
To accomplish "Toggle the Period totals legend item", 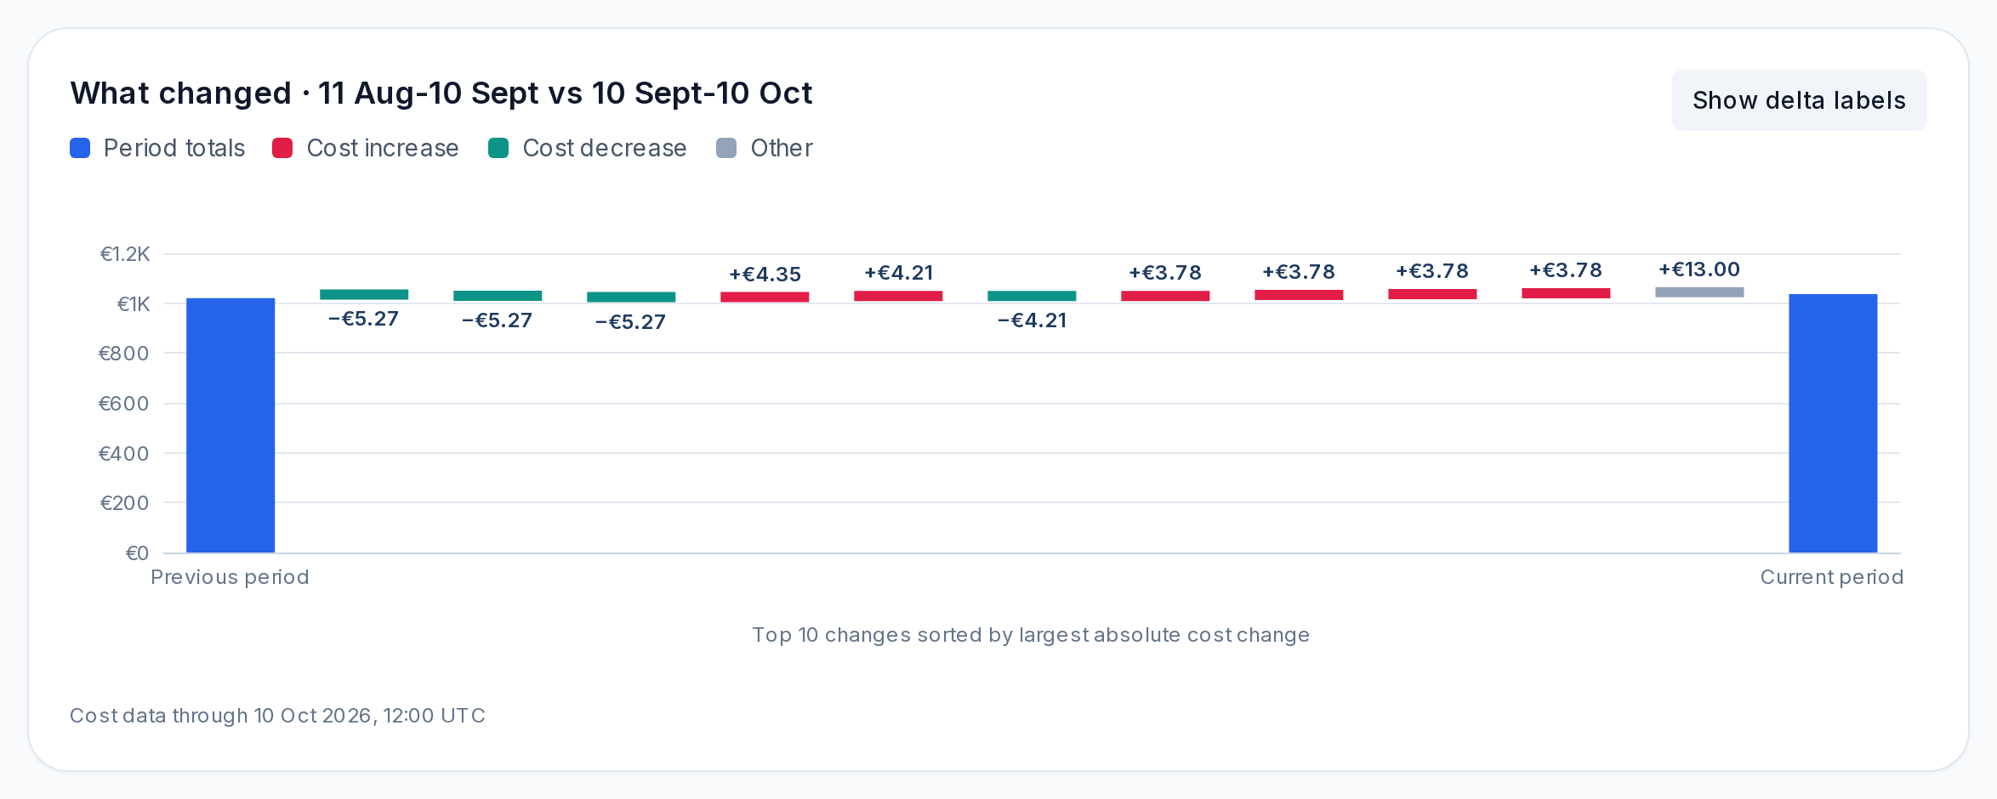I will click(x=157, y=148).
